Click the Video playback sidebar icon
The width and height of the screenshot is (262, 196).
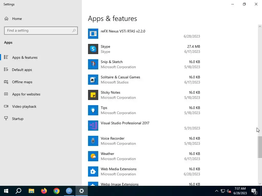pyautogui.click(x=6, y=106)
